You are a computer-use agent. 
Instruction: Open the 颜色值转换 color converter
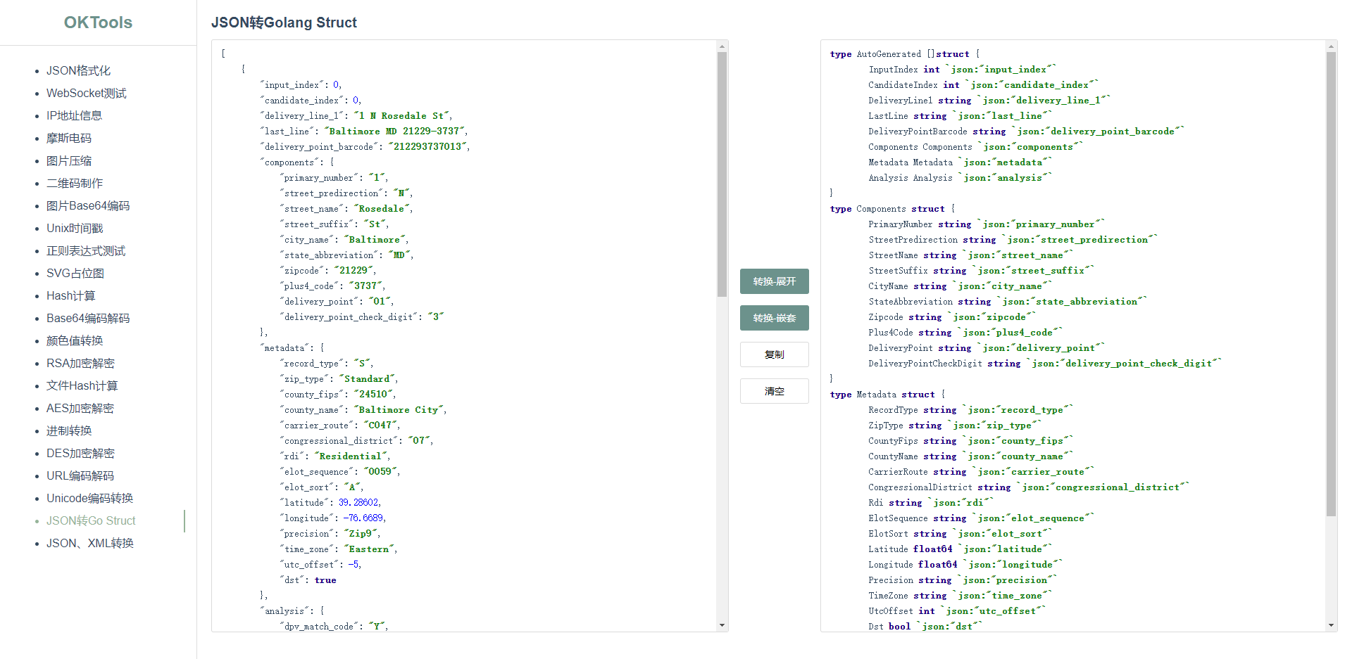tap(75, 340)
